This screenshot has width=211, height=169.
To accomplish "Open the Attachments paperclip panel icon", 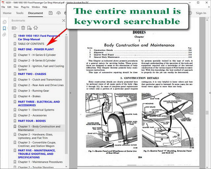I will coord(5,34).
